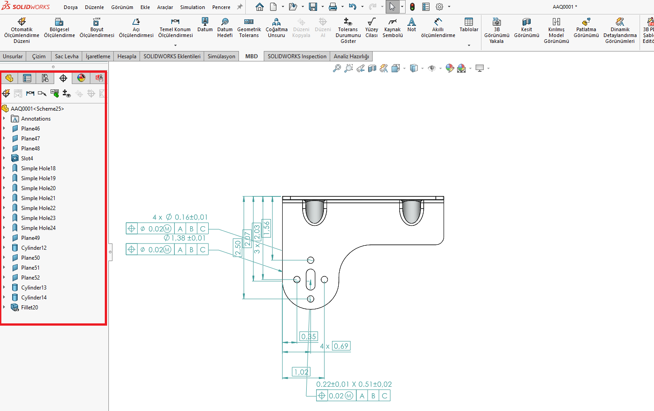
Task: Select the Cylinder13 item in the feature tree
Action: [x=33, y=287]
